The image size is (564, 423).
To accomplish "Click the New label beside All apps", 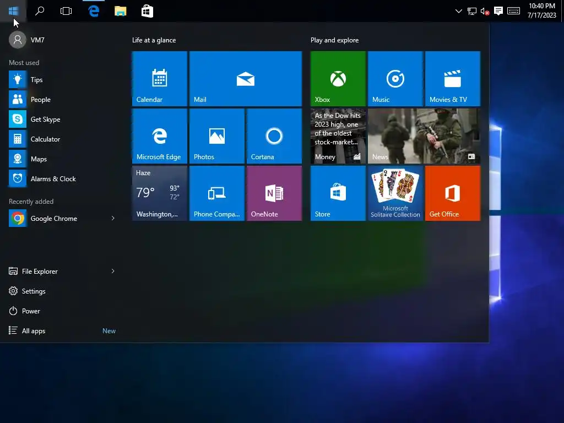I will coord(109,330).
